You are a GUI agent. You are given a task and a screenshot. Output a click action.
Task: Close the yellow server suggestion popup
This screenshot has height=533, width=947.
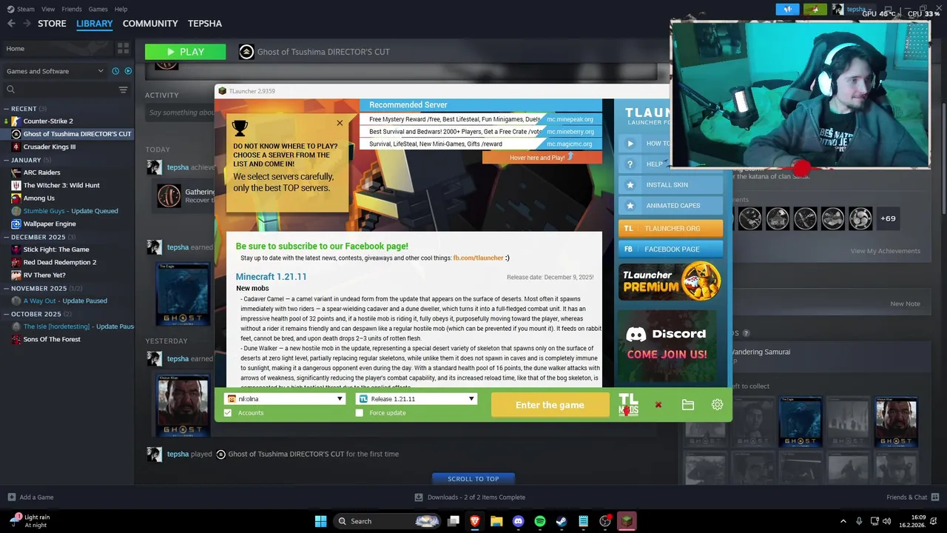tap(340, 123)
